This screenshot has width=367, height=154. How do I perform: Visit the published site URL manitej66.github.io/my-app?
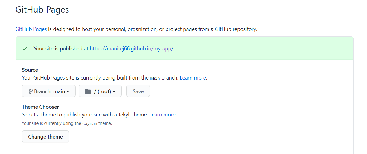[x=132, y=49]
